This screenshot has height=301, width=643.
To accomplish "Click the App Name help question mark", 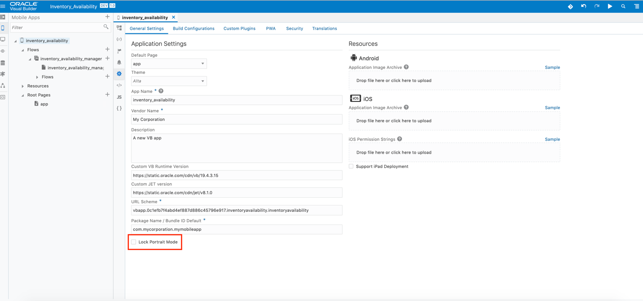I will (x=161, y=91).
